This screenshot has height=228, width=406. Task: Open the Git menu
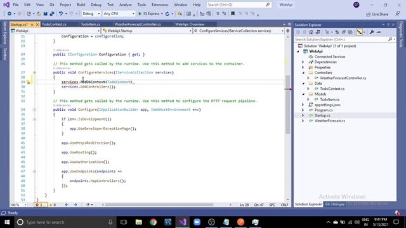(x=52, y=4)
